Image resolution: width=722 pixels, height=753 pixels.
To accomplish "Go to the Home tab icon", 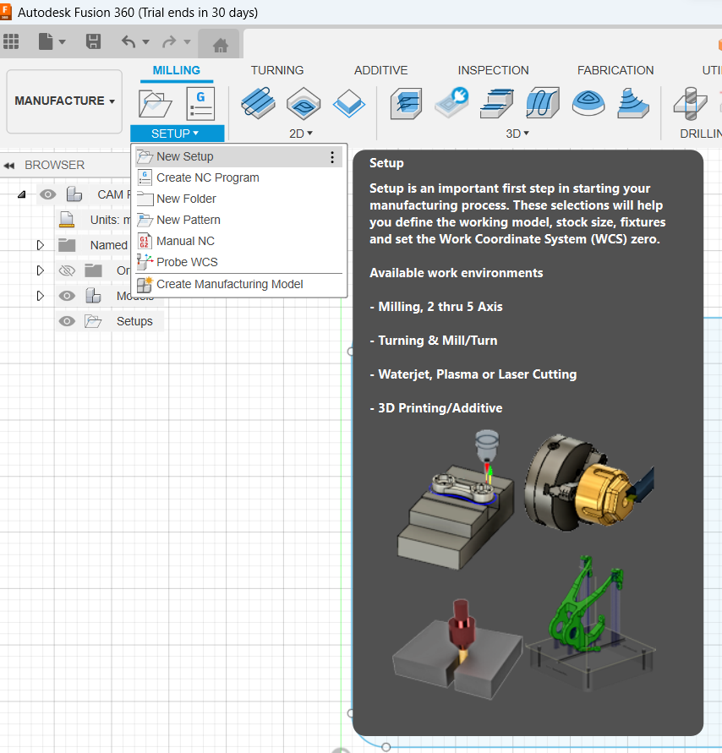I will [221, 45].
